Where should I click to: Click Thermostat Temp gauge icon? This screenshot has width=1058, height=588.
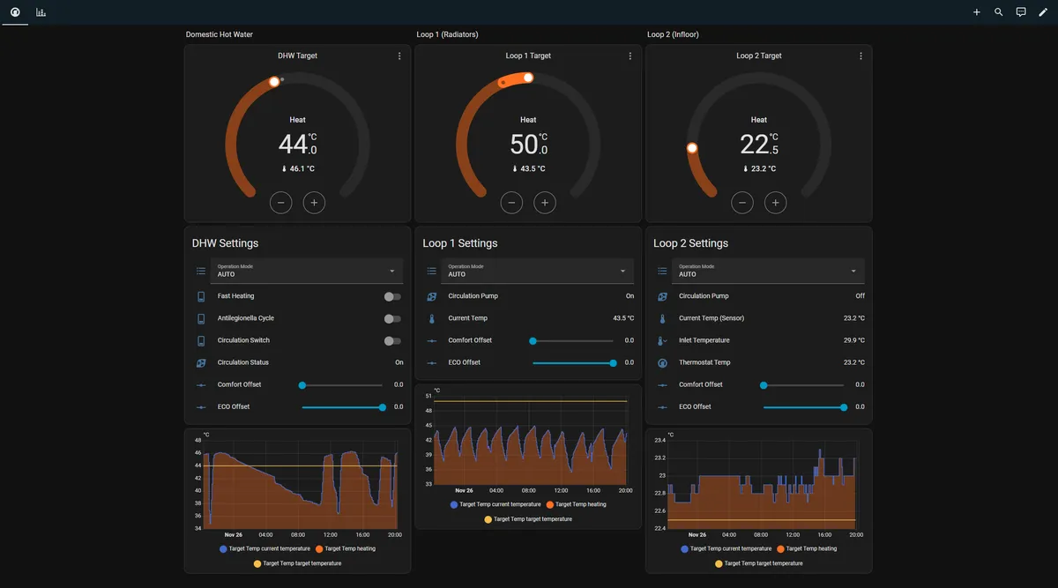(x=663, y=362)
